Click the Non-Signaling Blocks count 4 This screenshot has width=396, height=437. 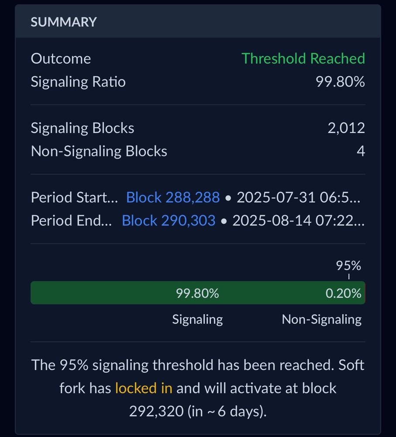361,151
